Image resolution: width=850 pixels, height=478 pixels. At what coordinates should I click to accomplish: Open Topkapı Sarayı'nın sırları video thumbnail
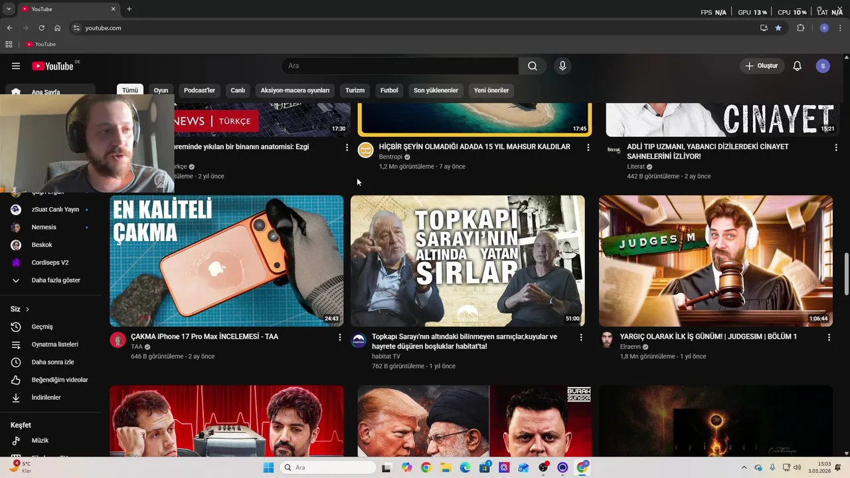point(467,261)
